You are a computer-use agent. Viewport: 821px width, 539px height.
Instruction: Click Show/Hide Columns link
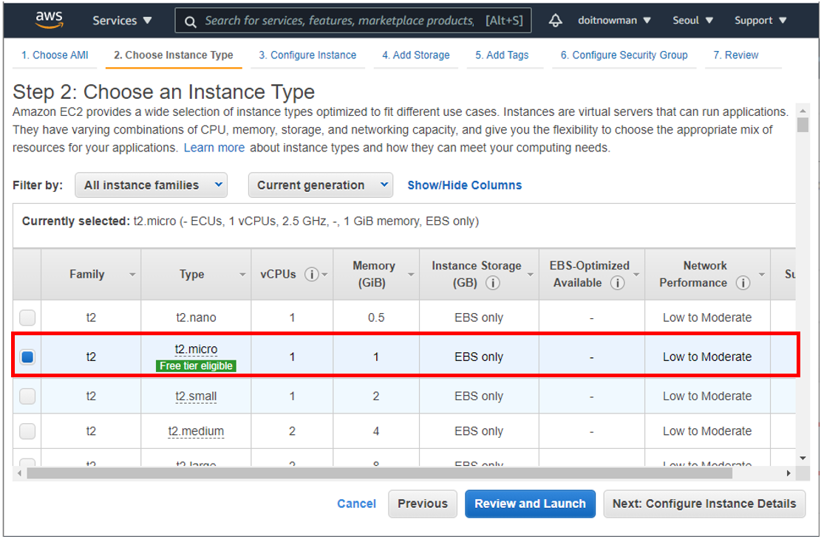[x=464, y=185]
